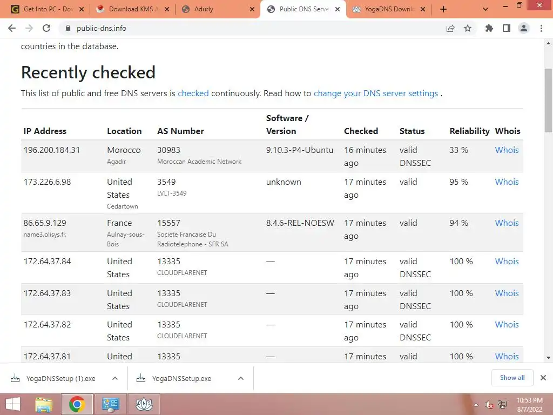
Task: Open Whois for 172.64.37.82
Action: click(x=507, y=325)
